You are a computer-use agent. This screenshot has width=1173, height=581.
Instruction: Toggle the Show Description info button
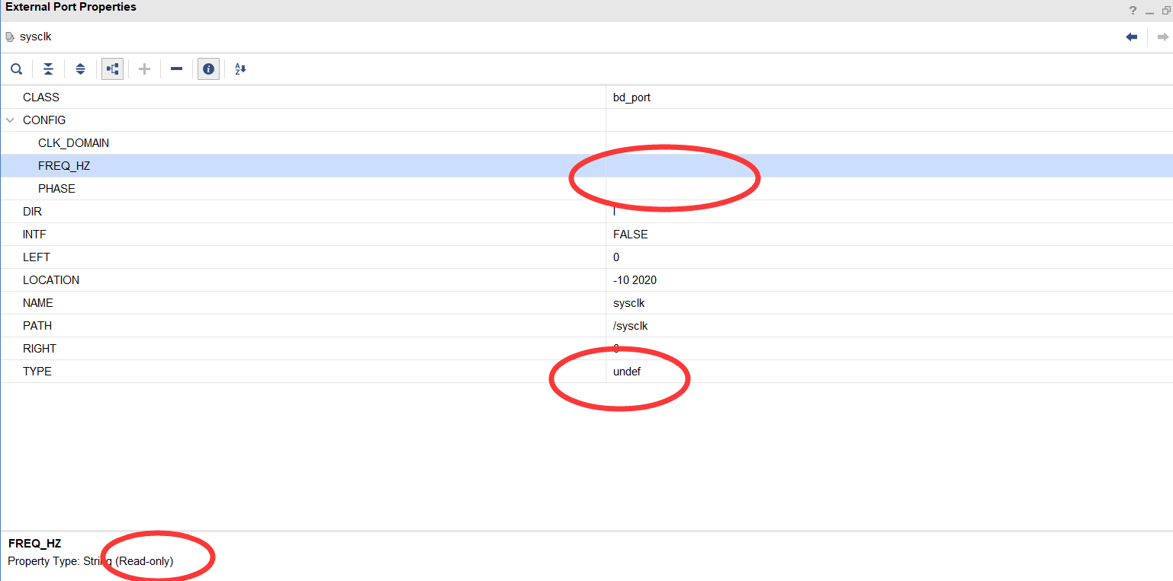click(208, 69)
